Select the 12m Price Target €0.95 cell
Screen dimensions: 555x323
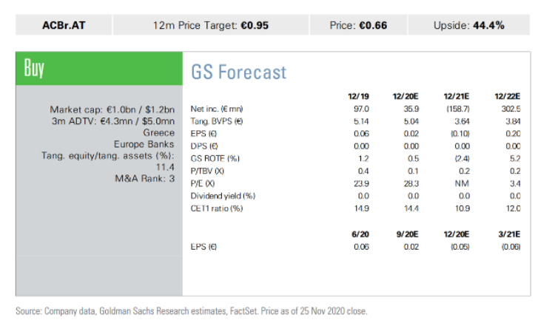pyautogui.click(x=211, y=25)
